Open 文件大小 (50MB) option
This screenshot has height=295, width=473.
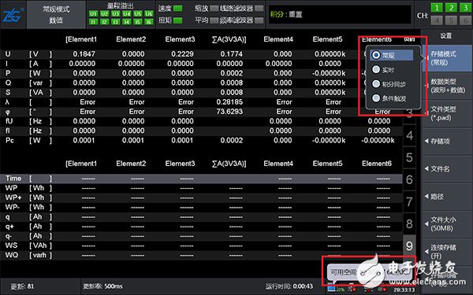point(447,224)
